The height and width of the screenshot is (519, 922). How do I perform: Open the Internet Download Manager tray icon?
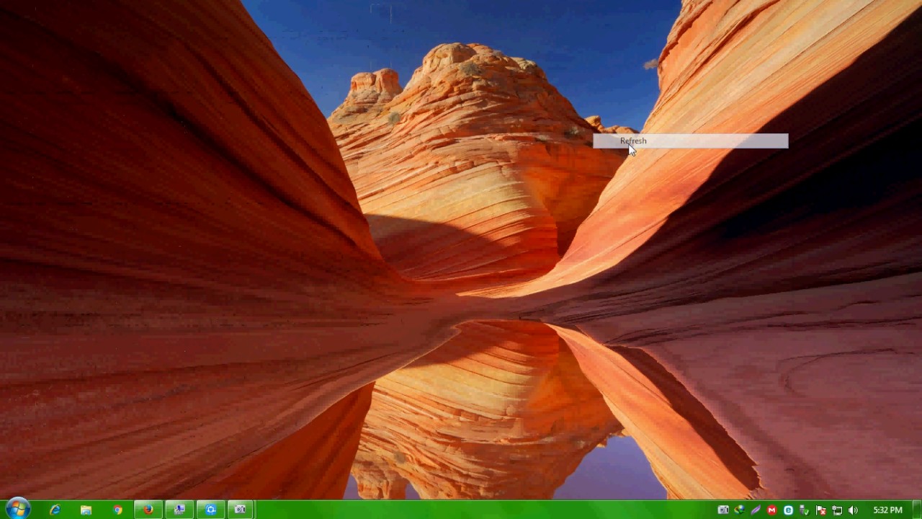click(740, 510)
